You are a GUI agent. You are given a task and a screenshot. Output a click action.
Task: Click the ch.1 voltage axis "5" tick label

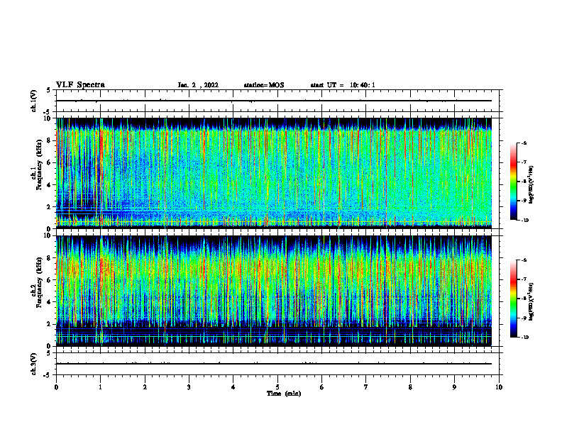pyautogui.click(x=49, y=90)
